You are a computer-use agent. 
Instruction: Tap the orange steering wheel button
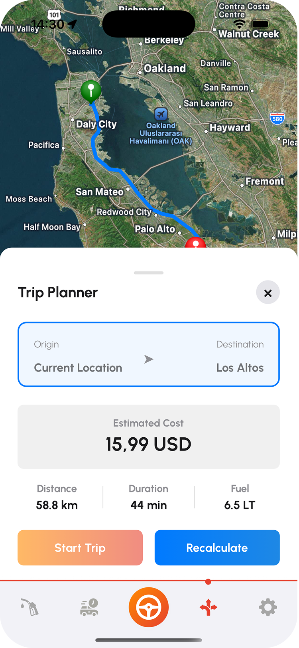coord(149,607)
